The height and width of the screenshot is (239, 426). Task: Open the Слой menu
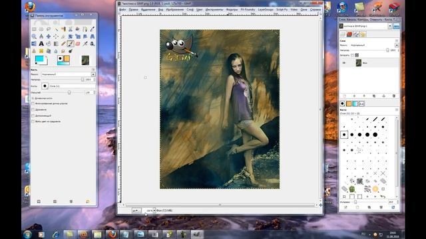[x=190, y=9]
